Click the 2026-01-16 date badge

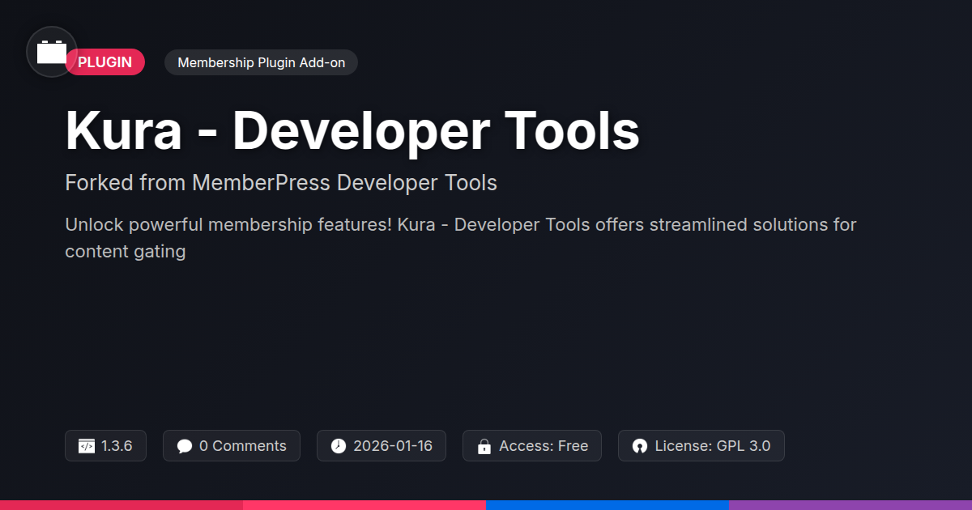(382, 446)
